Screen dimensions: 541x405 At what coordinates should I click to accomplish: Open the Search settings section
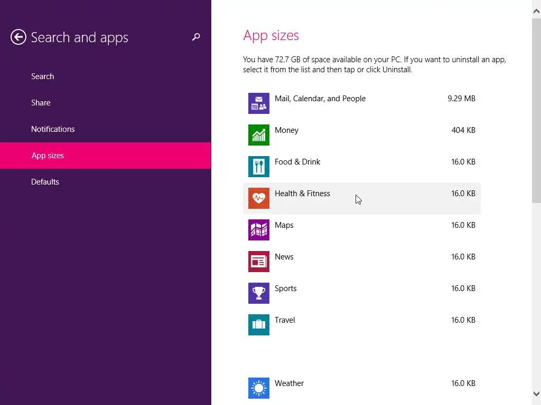[105, 76]
